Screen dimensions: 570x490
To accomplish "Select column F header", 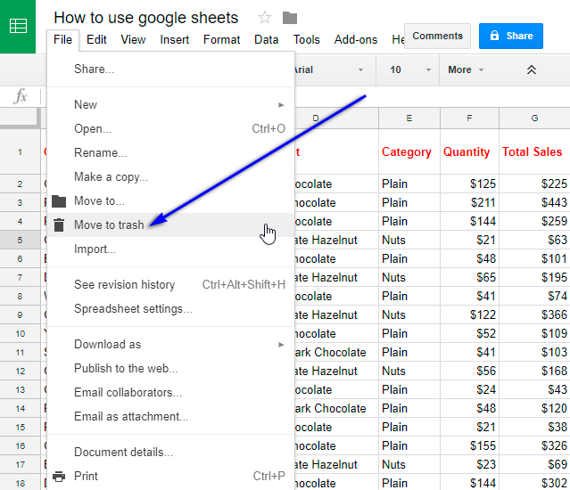I will click(x=470, y=118).
